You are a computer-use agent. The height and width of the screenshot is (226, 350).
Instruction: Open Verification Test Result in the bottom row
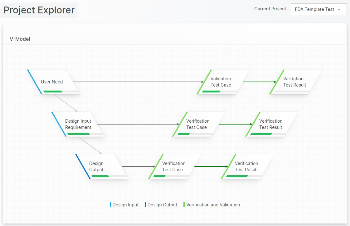pos(246,166)
